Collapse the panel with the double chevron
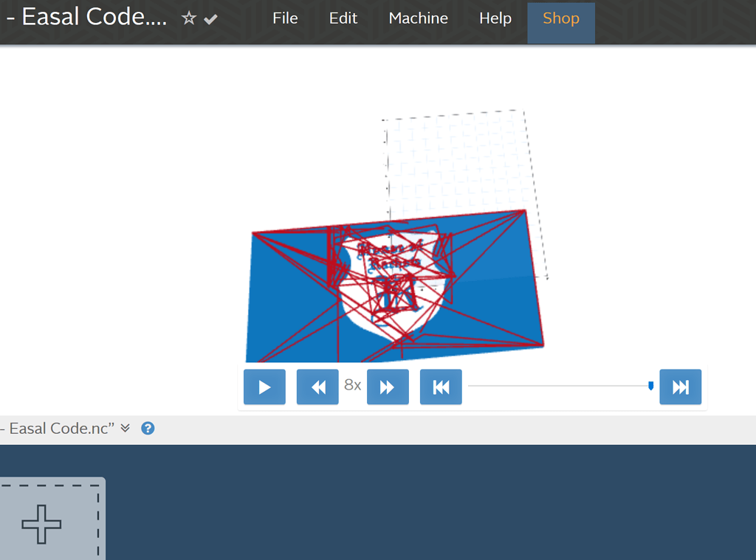The width and height of the screenshot is (756, 560). pos(125,428)
